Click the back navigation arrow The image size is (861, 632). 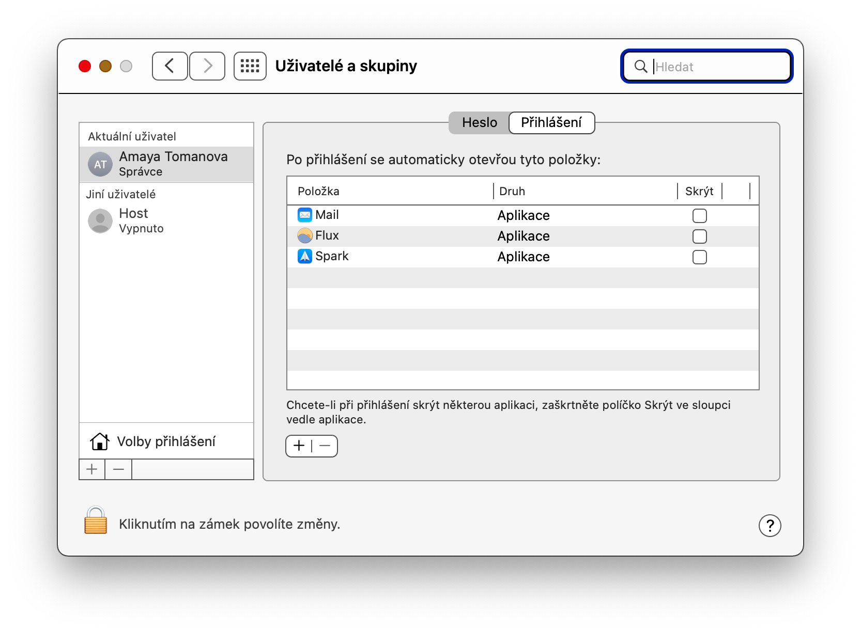(170, 66)
